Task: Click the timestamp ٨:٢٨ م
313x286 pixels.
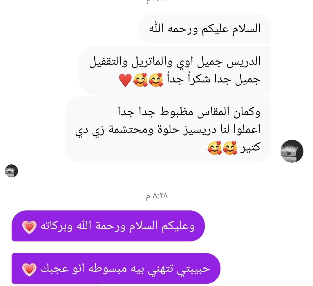Action: 157,196
